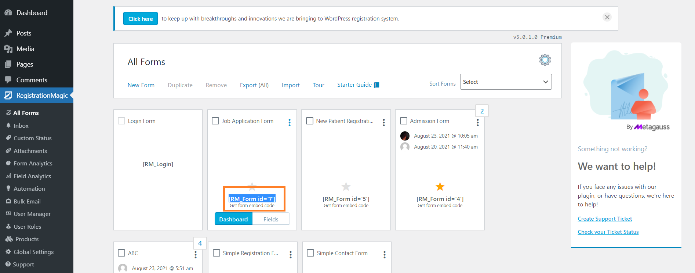Open Job Application Form three-dot menu

click(290, 123)
